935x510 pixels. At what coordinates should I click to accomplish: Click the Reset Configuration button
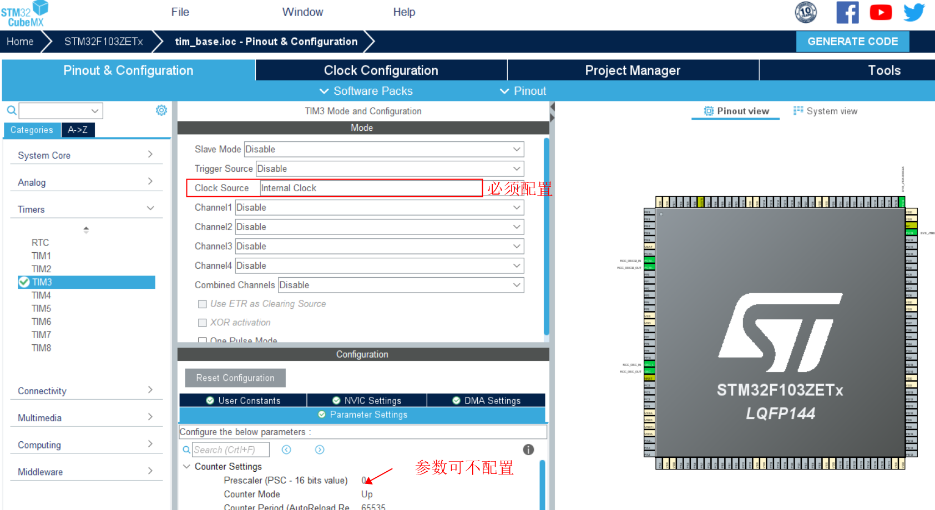click(235, 378)
